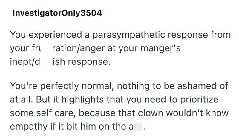Click the blurred block after "on the a"
This screenshot has width=239, height=140.
138,126
